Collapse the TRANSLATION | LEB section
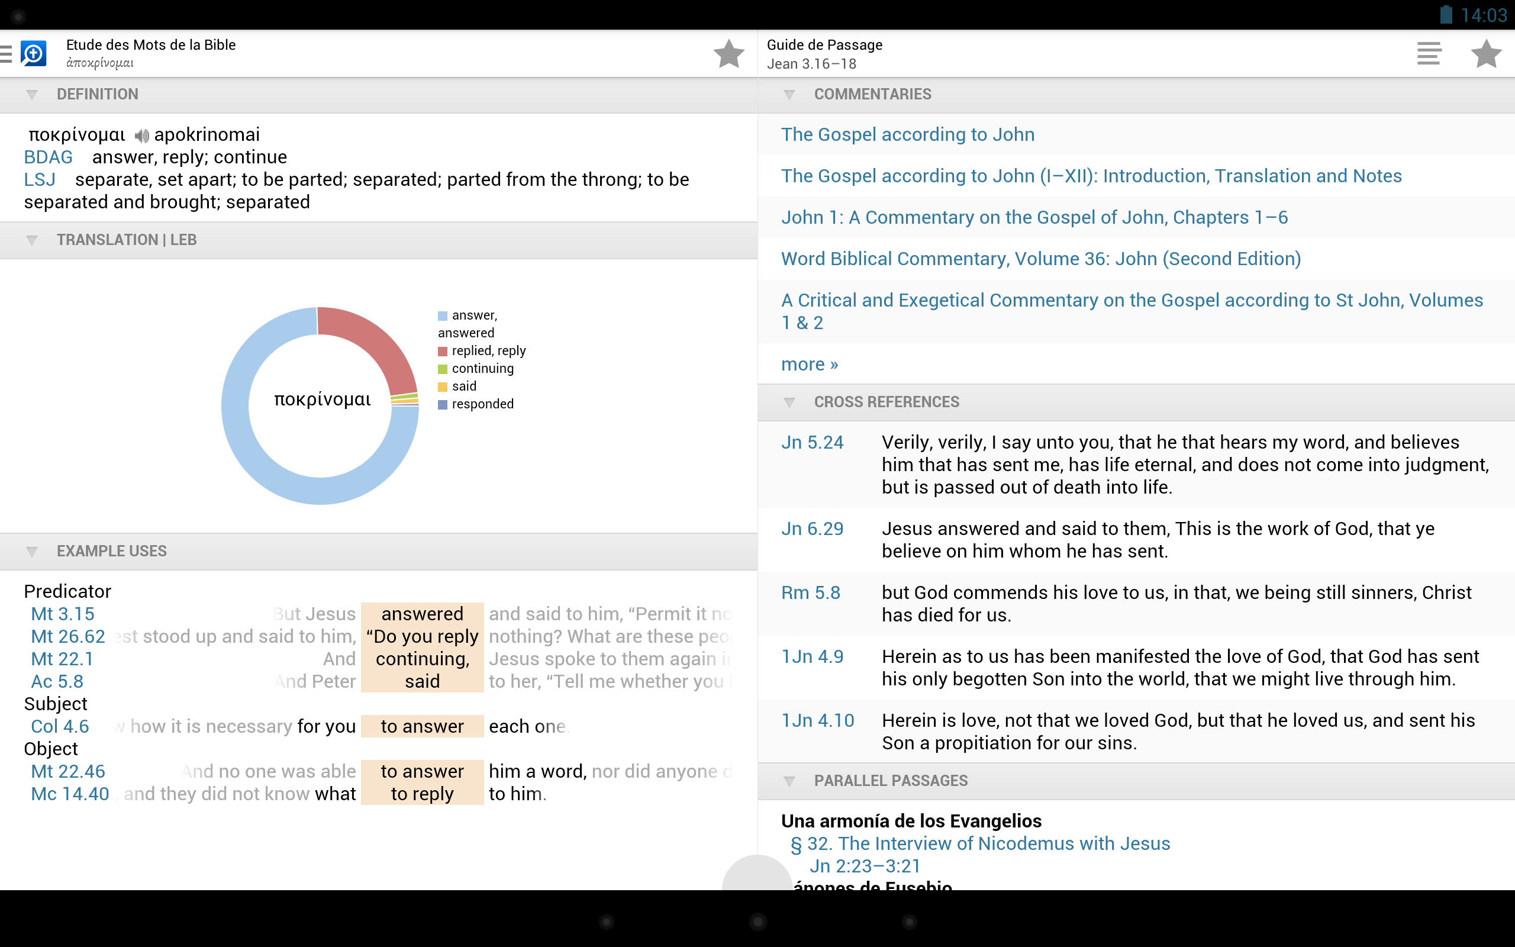This screenshot has height=947, width=1515. pyautogui.click(x=32, y=240)
